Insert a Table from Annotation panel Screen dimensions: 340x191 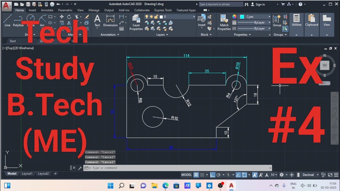coord(122,29)
